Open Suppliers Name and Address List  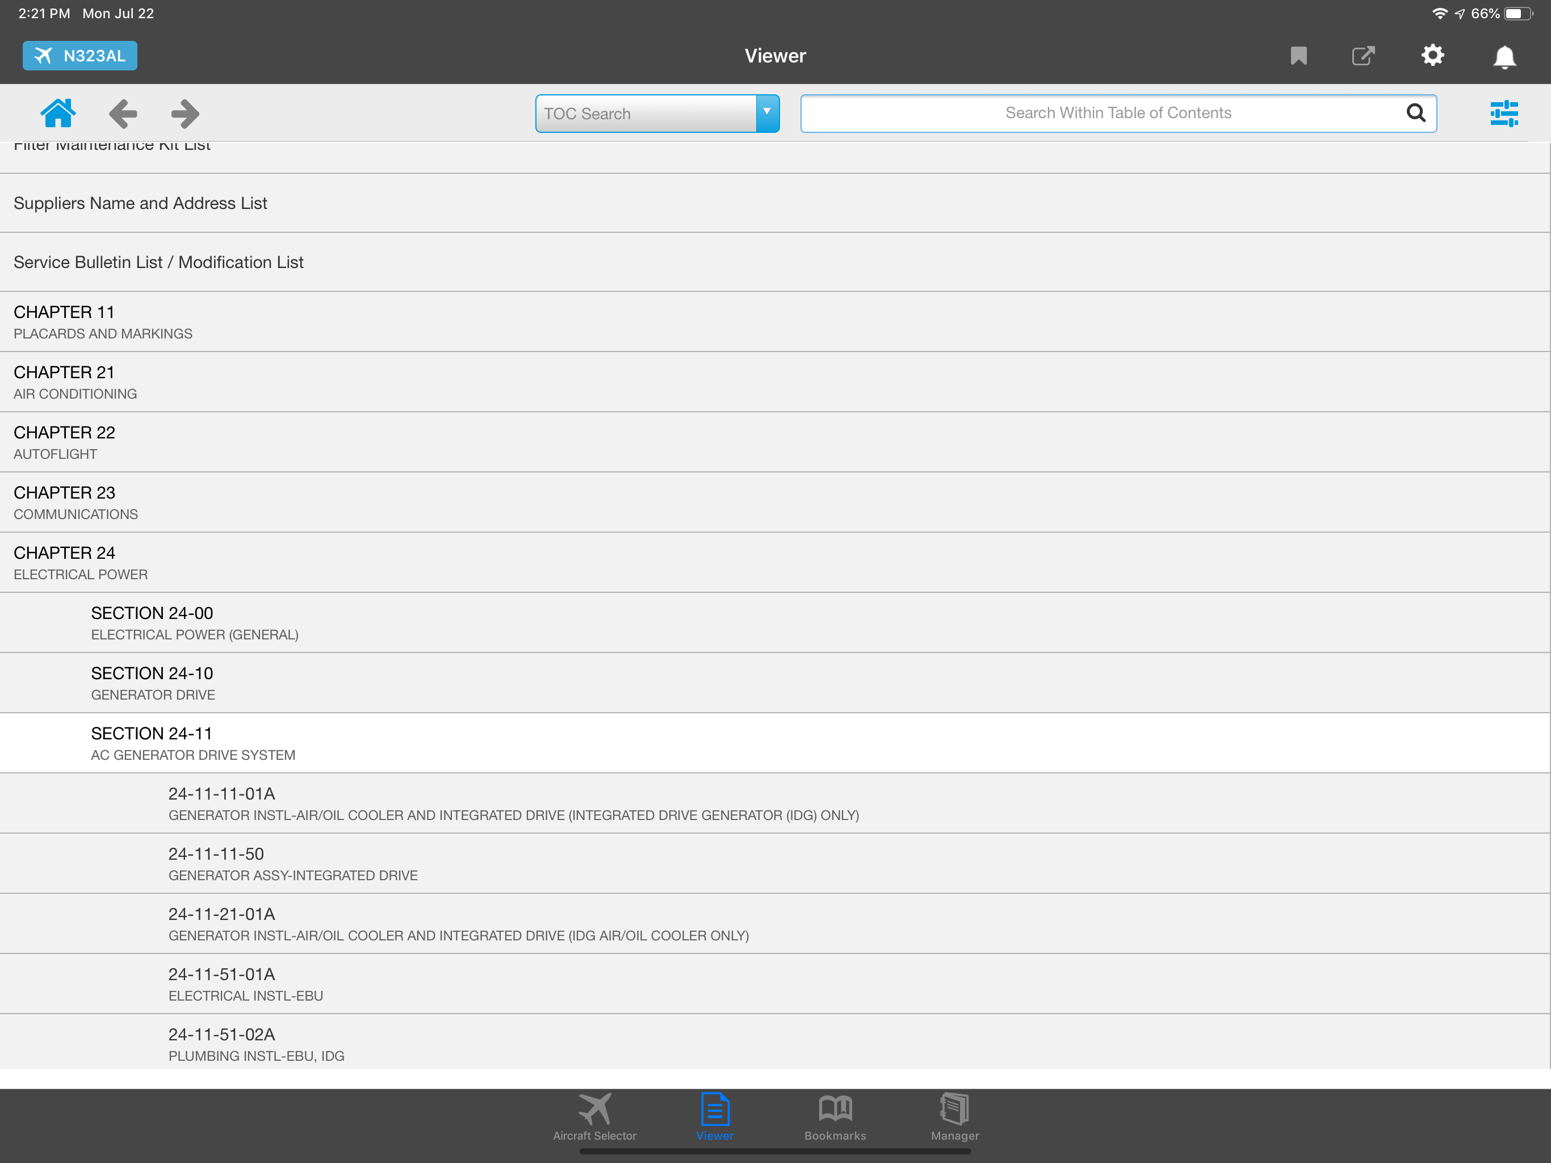140,203
